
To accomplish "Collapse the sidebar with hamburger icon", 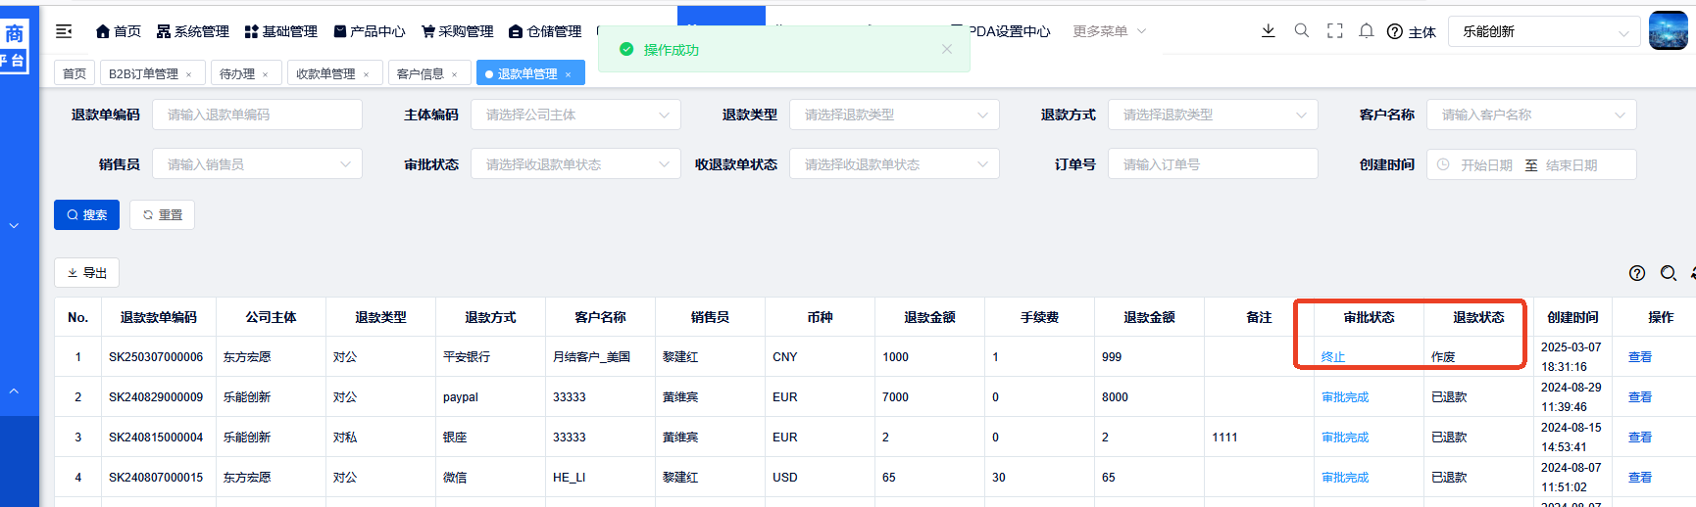I will pos(64,31).
